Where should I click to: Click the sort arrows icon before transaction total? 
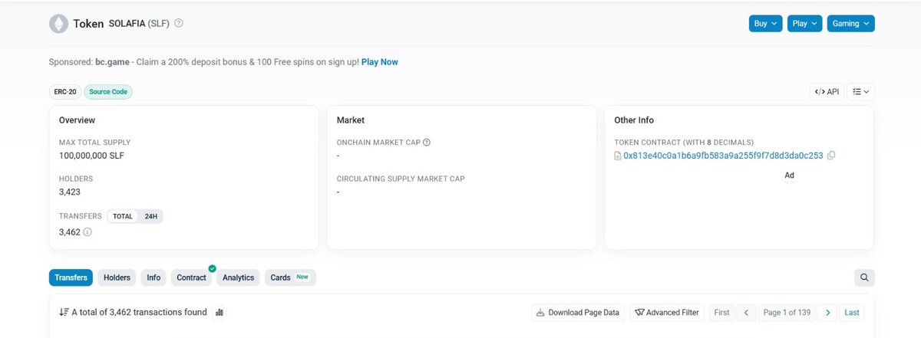coord(64,313)
